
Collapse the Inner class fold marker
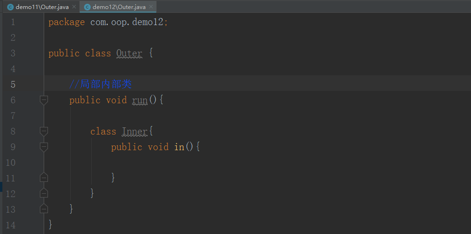coord(44,131)
